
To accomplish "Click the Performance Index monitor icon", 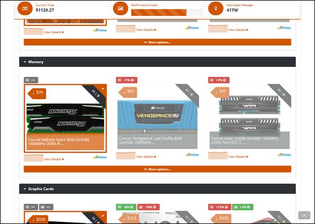I will pyautogui.click(x=120, y=8).
